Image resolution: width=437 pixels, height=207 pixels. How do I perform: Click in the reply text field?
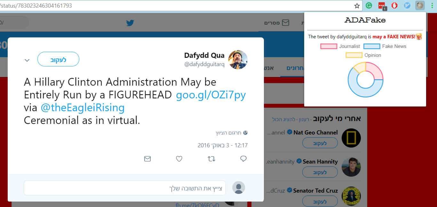tap(125, 188)
